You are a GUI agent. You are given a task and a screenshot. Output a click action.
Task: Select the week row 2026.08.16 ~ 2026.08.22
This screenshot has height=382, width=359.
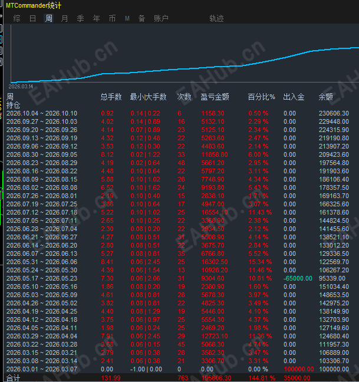(x=177, y=172)
